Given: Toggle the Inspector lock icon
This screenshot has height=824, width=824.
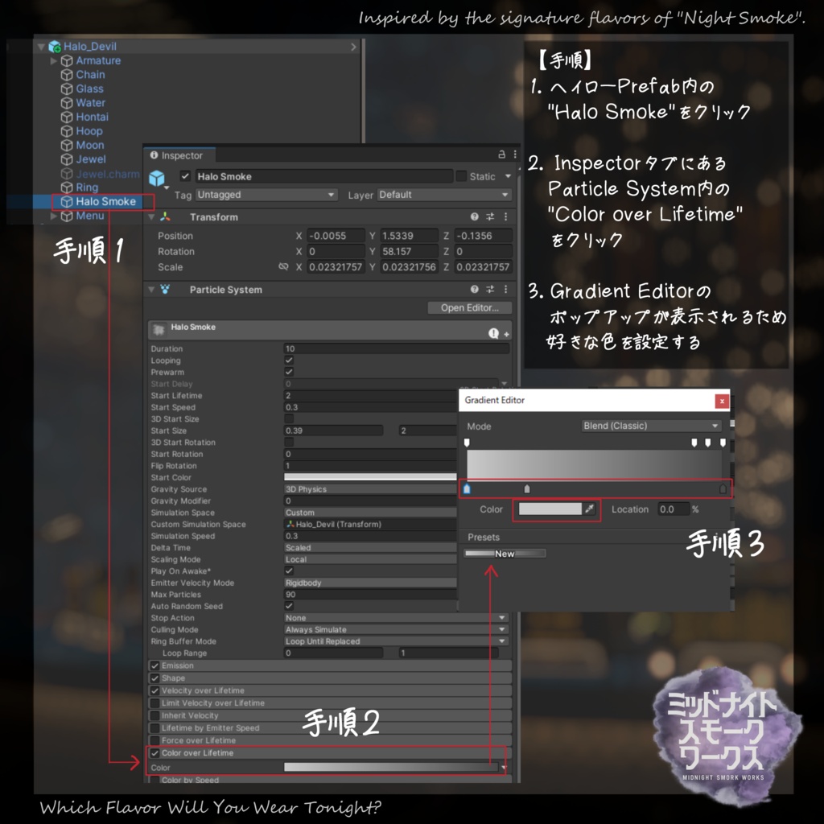Looking at the screenshot, I should pos(501,154).
